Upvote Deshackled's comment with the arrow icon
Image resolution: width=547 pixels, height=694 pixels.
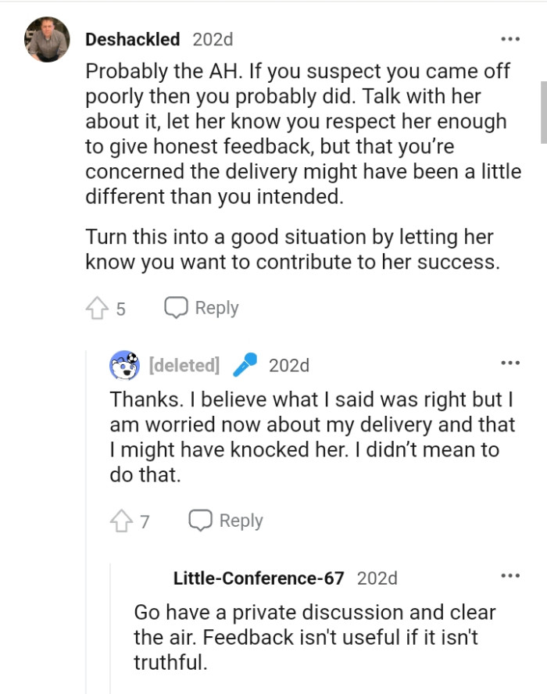pos(98,308)
